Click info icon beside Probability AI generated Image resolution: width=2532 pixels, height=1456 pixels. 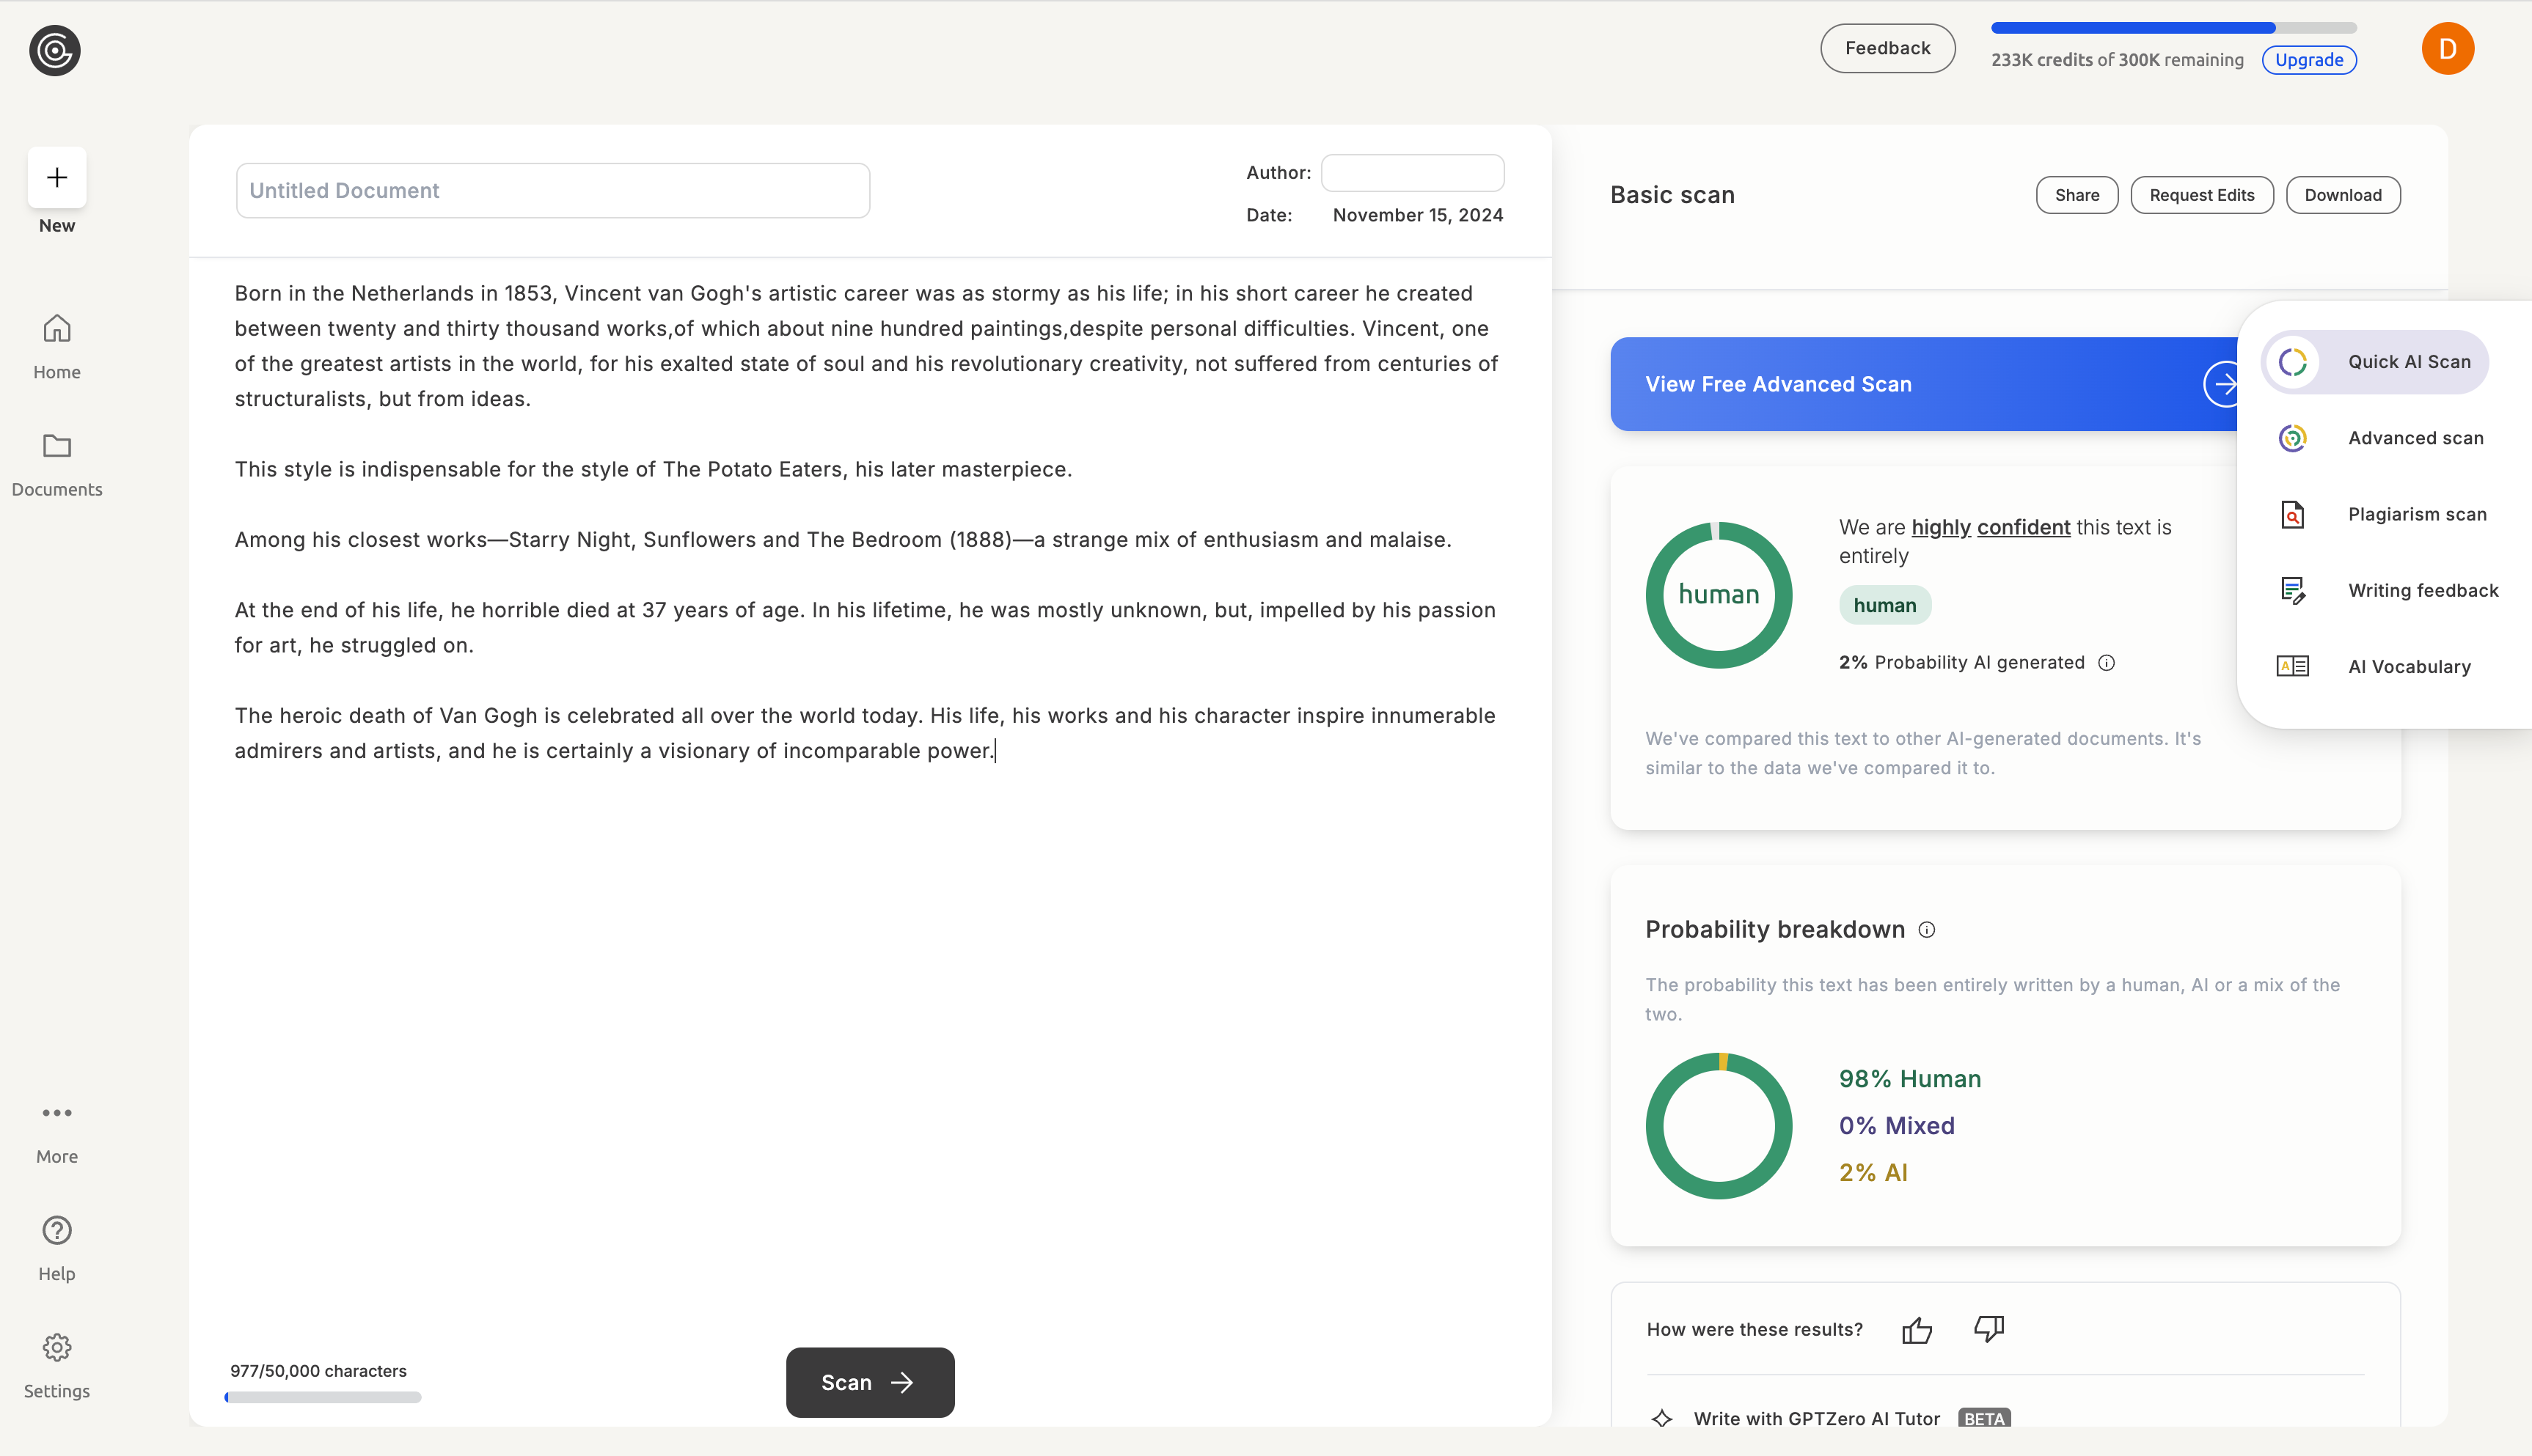(2107, 663)
